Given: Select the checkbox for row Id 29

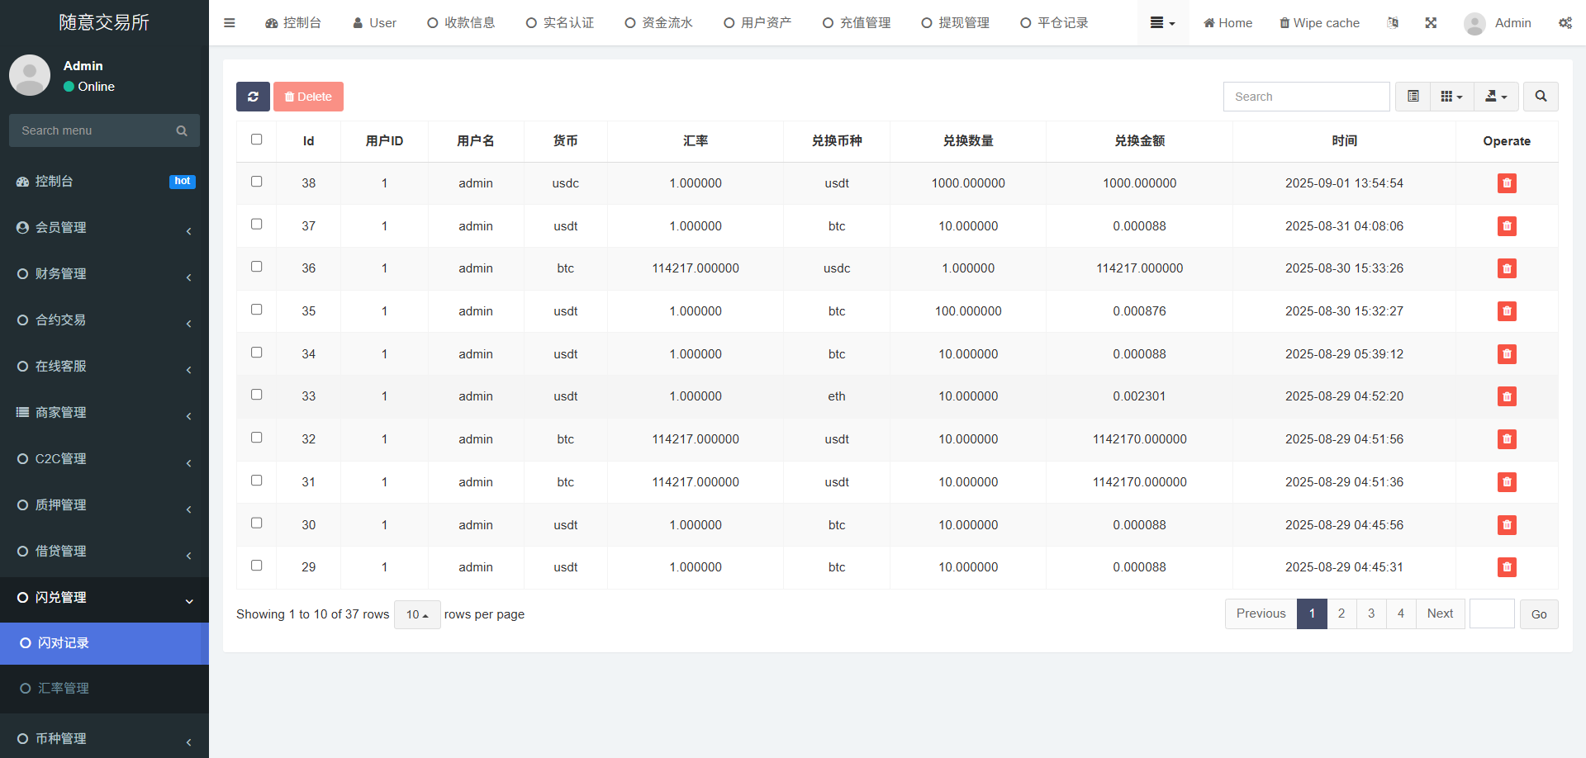Looking at the screenshot, I should click(x=257, y=566).
